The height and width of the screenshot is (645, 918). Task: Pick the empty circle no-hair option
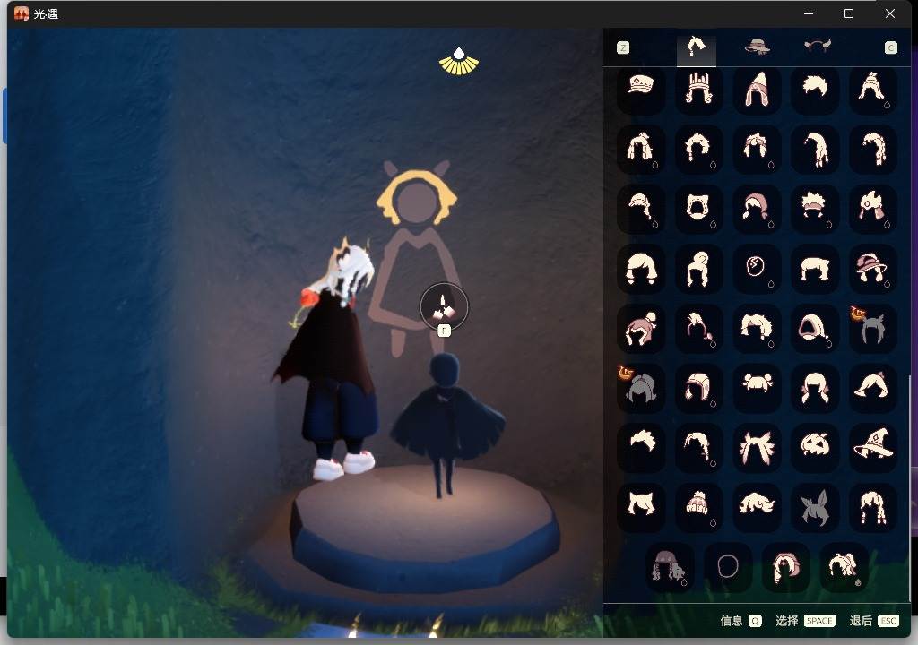[x=728, y=566]
